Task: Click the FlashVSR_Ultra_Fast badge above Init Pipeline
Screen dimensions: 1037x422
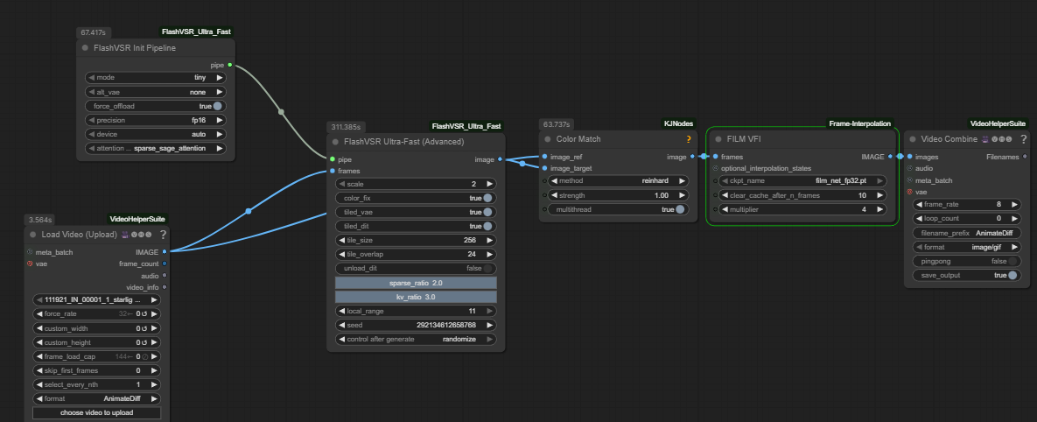Action: pyautogui.click(x=196, y=32)
